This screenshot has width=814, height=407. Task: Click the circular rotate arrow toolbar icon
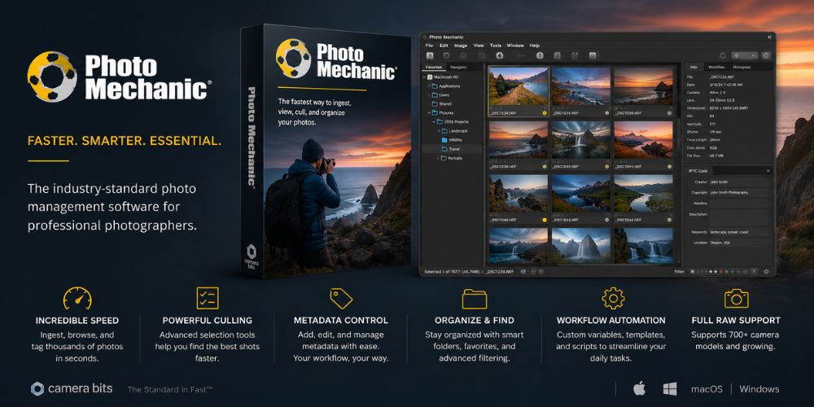[x=575, y=55]
